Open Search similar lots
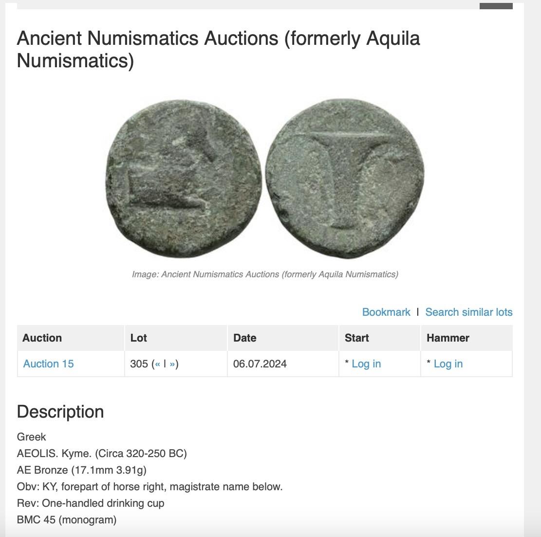The width and height of the screenshot is (541, 537). (x=468, y=312)
